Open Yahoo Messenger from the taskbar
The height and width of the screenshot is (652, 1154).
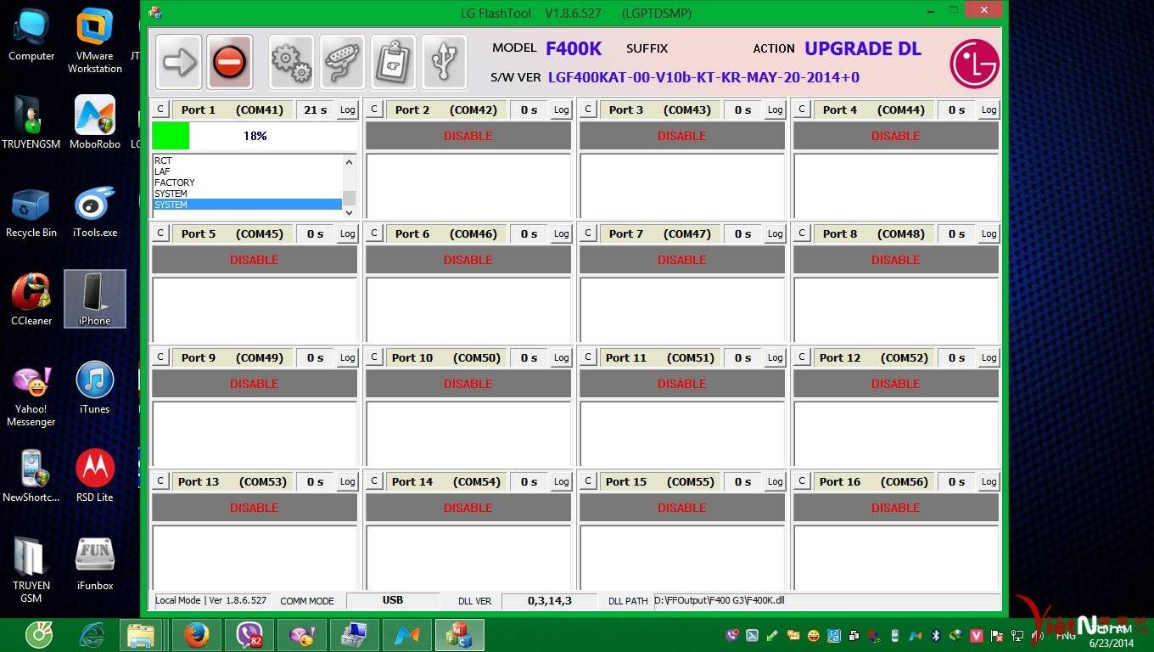click(302, 635)
